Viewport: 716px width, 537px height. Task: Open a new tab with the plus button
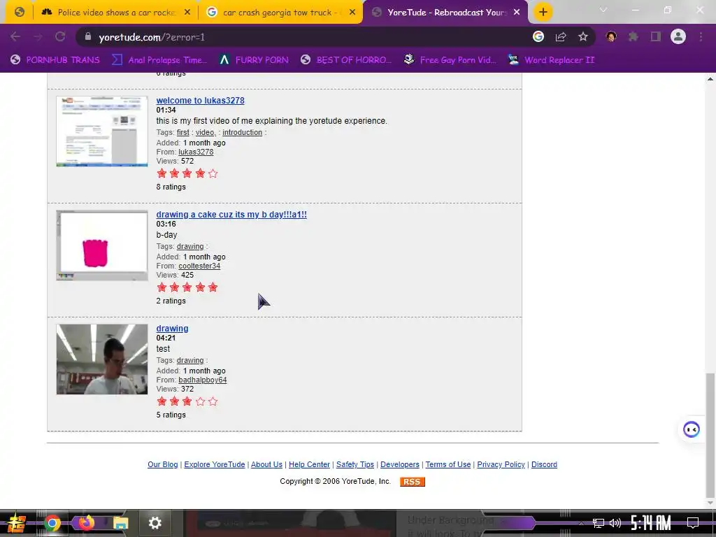pos(543,13)
